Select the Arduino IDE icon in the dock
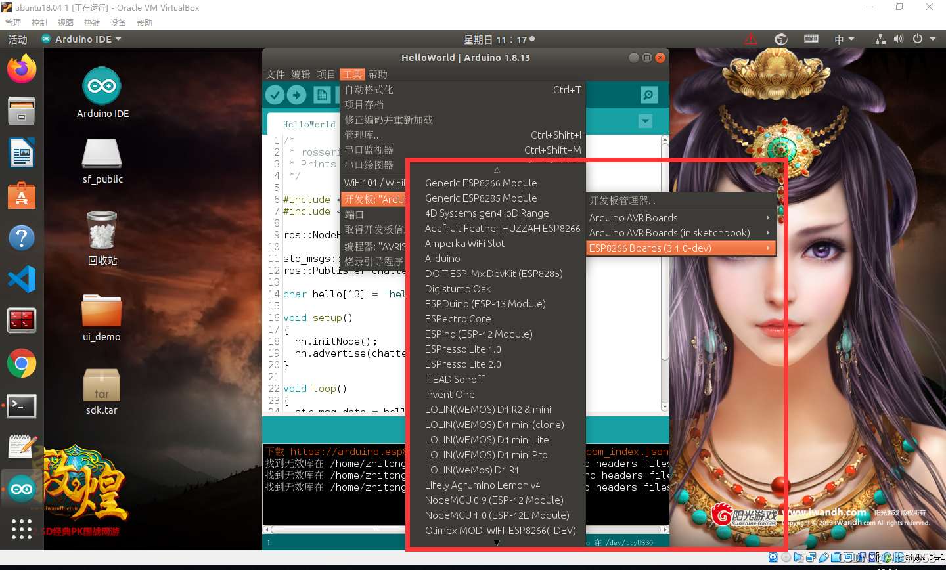 (x=22, y=489)
